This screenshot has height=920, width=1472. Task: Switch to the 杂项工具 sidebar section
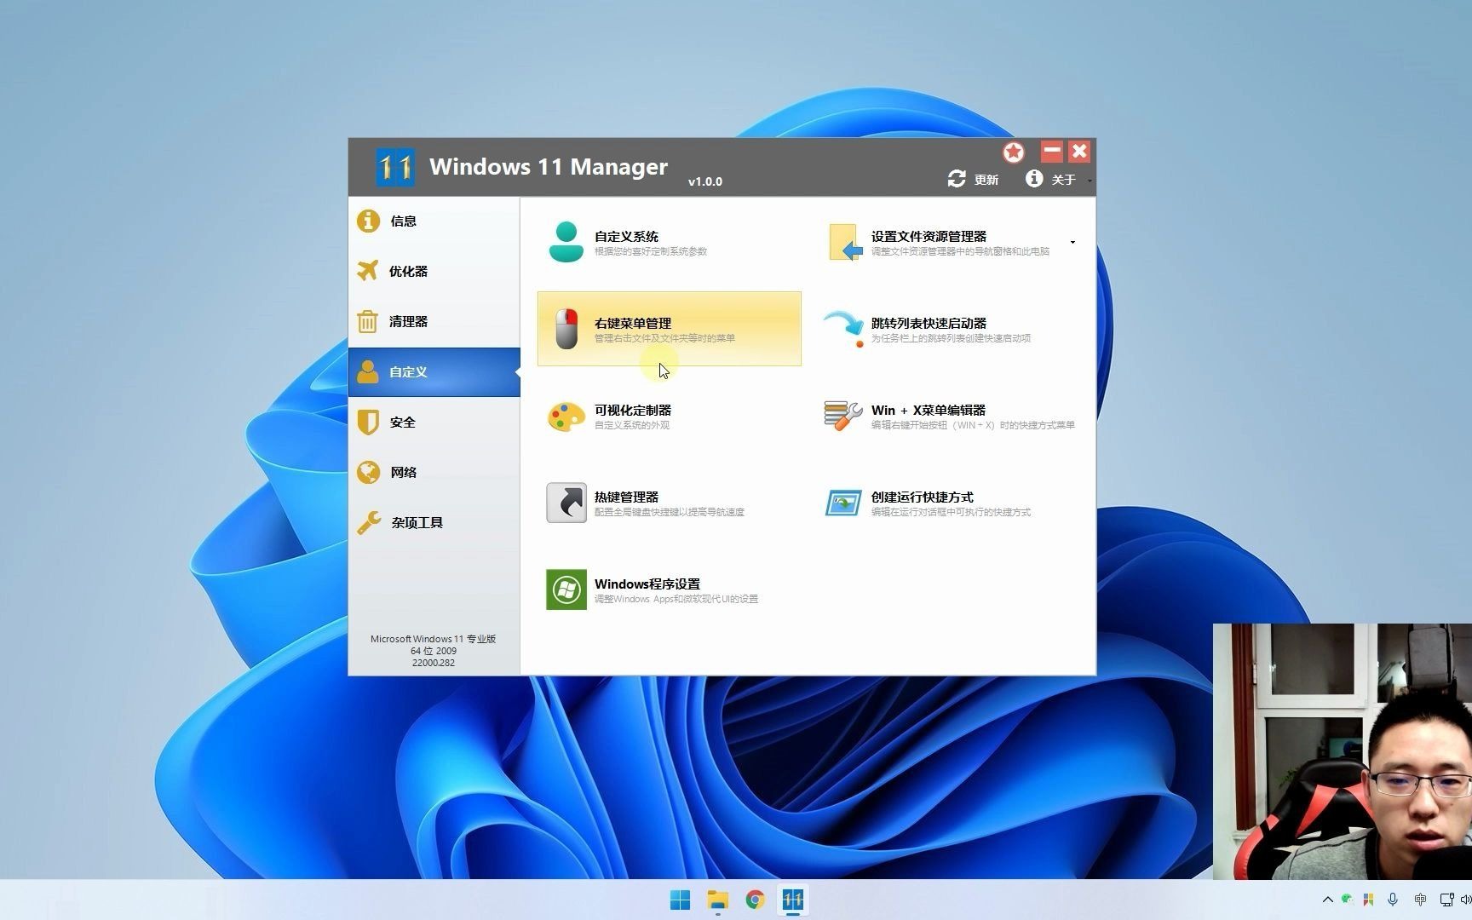click(x=434, y=523)
